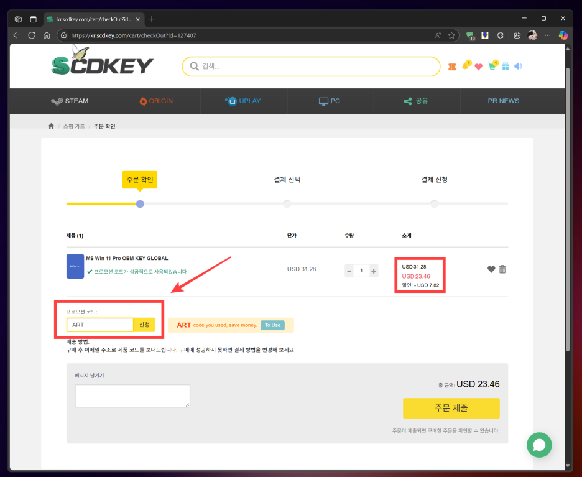Open the green chat bubble
The height and width of the screenshot is (477, 582).
click(539, 445)
